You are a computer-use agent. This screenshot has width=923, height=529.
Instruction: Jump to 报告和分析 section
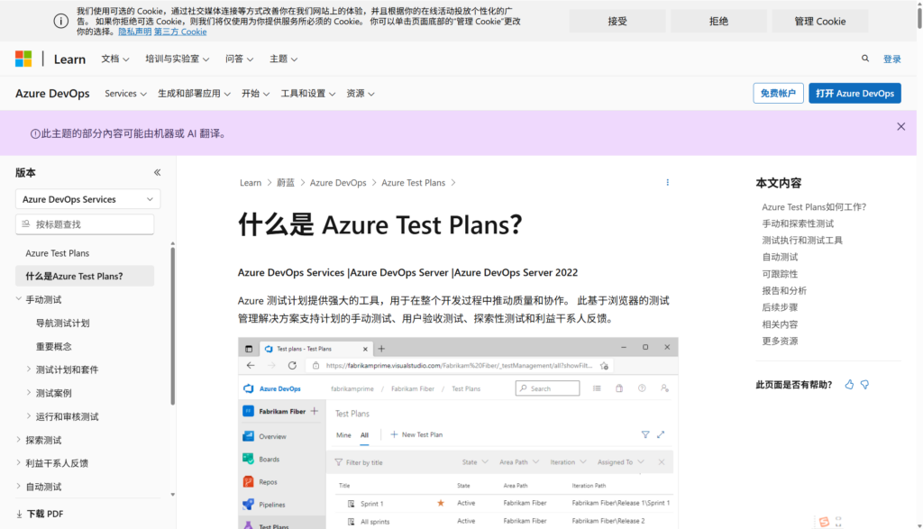point(784,290)
